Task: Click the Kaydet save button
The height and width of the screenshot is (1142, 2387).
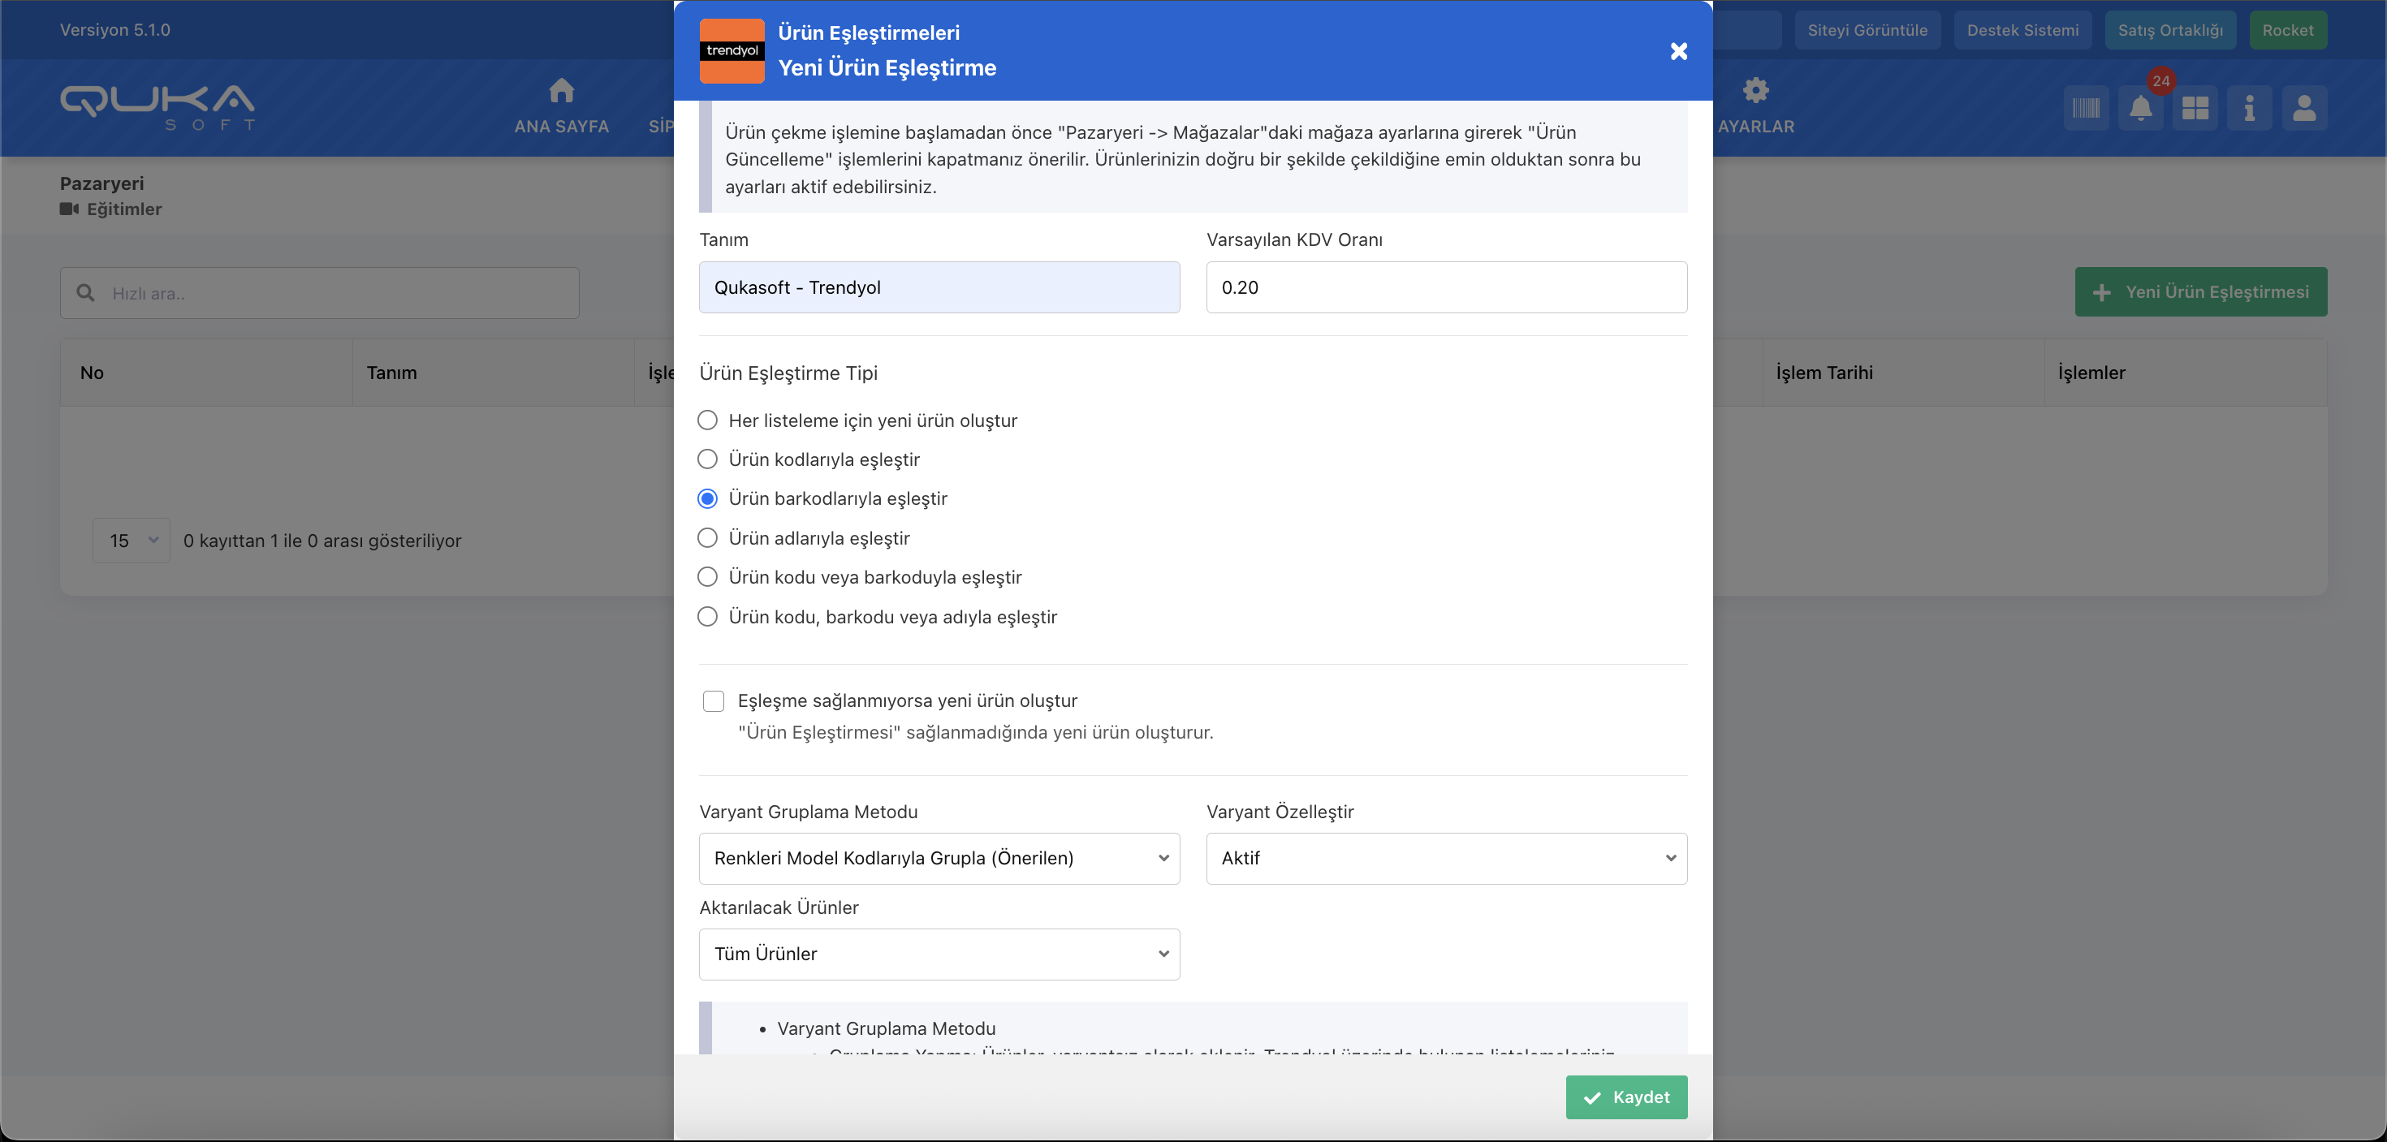Action: [1626, 1097]
